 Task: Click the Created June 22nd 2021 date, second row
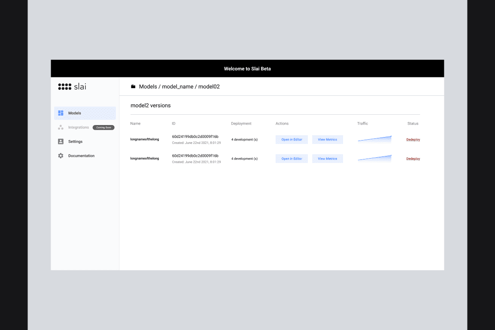(x=196, y=162)
